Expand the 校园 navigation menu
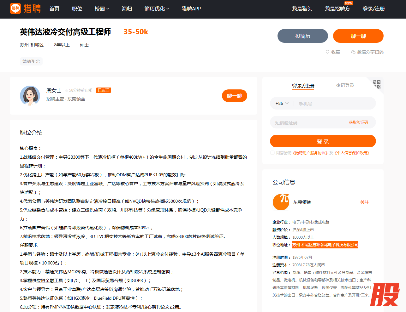Viewport: 406px width, 312px height. click(102, 9)
